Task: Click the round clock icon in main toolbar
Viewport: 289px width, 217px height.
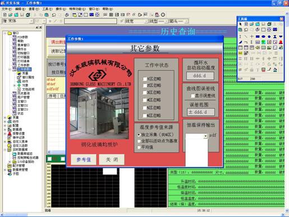Action: (x=163, y=15)
